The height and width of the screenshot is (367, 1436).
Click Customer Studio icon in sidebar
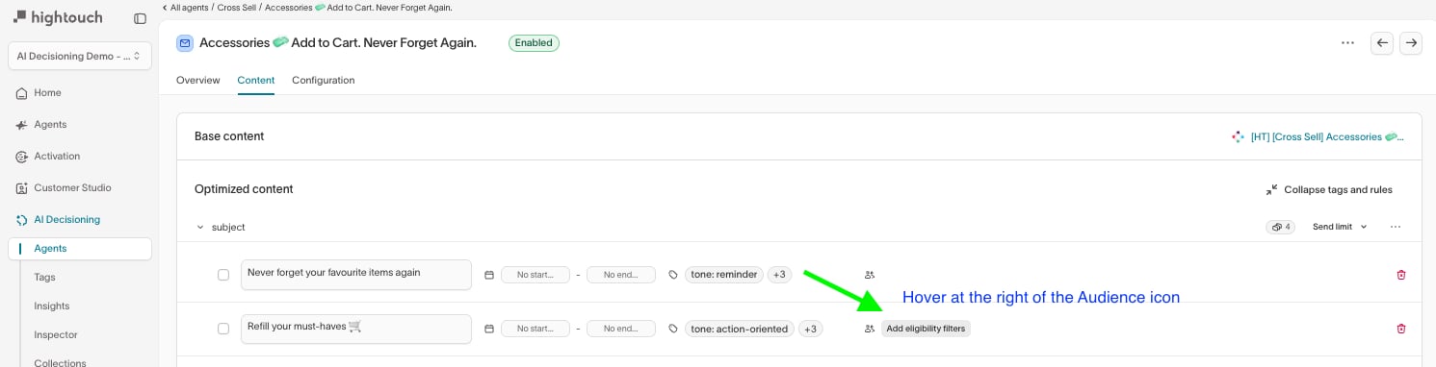21,188
